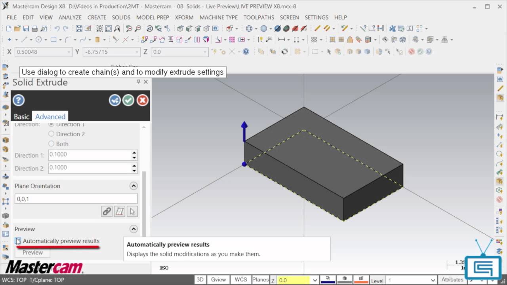Select the Both radio button
Viewport: 507px width, 285px height.
(51, 144)
